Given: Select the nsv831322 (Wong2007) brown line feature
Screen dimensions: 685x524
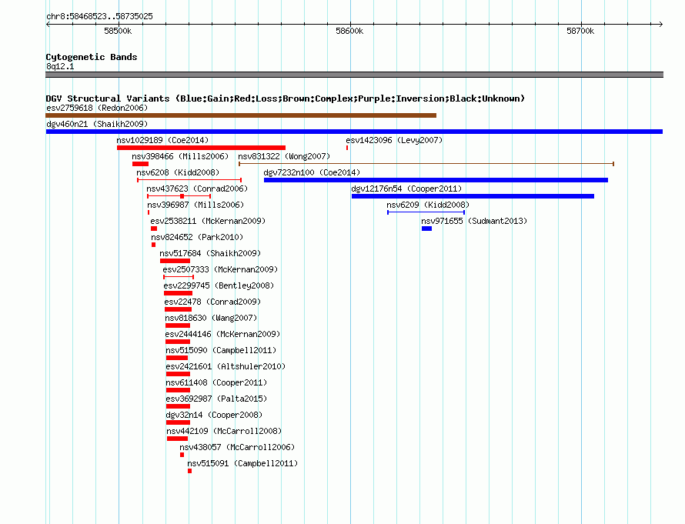Looking at the screenshot, I should [426, 164].
